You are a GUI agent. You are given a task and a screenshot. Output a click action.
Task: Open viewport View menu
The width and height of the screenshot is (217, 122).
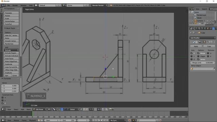click(x=9, y=109)
